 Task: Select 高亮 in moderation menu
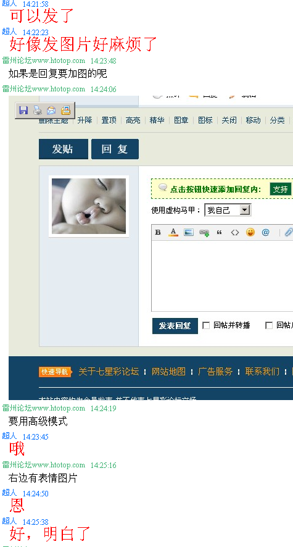[133, 120]
